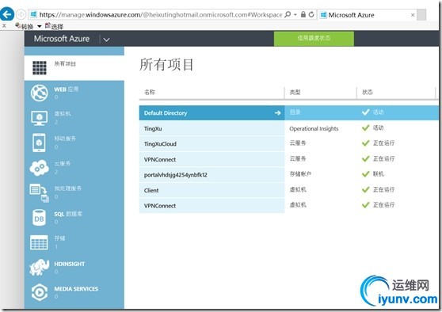Viewport: 442px width, 312px height.
Task: Click the 转换 toolbar button
Action: (x=25, y=26)
